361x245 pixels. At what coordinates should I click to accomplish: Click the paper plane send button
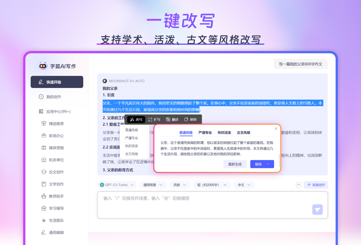[317, 210]
